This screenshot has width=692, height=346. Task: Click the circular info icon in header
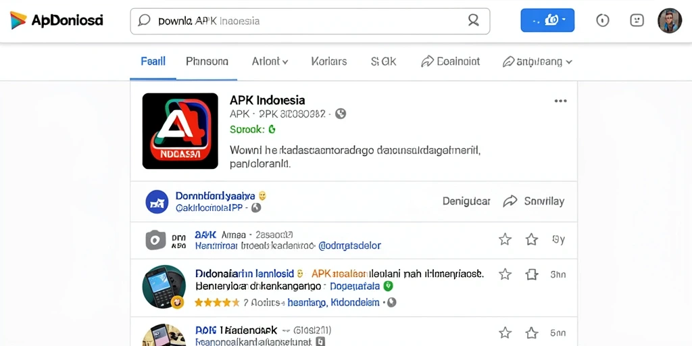[x=602, y=20]
